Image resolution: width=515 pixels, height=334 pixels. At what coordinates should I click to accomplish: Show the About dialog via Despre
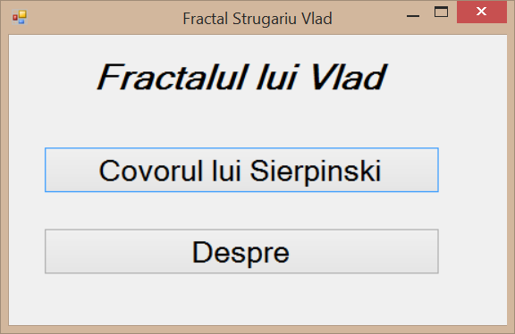241,251
